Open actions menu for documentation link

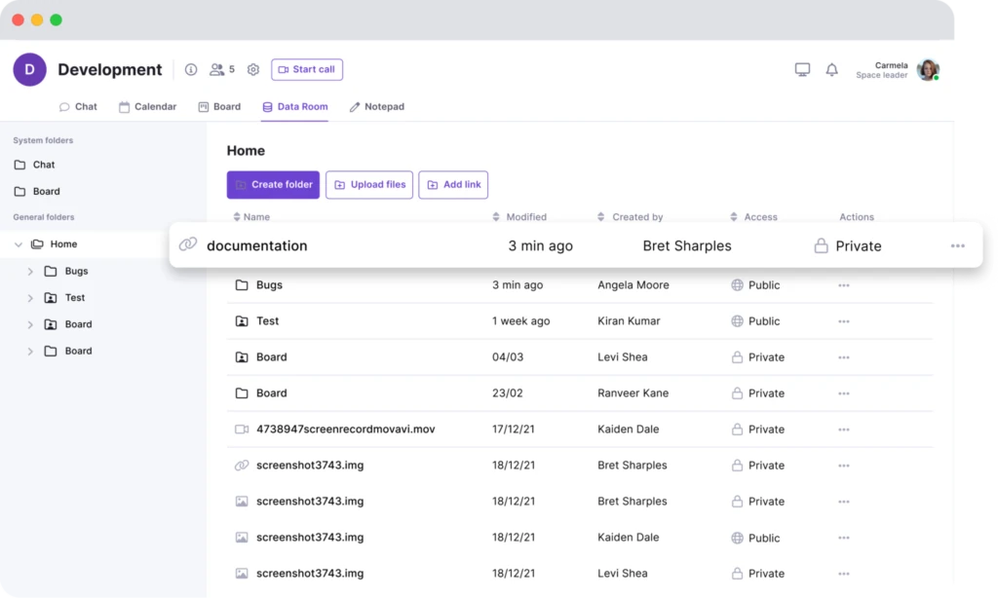(957, 245)
